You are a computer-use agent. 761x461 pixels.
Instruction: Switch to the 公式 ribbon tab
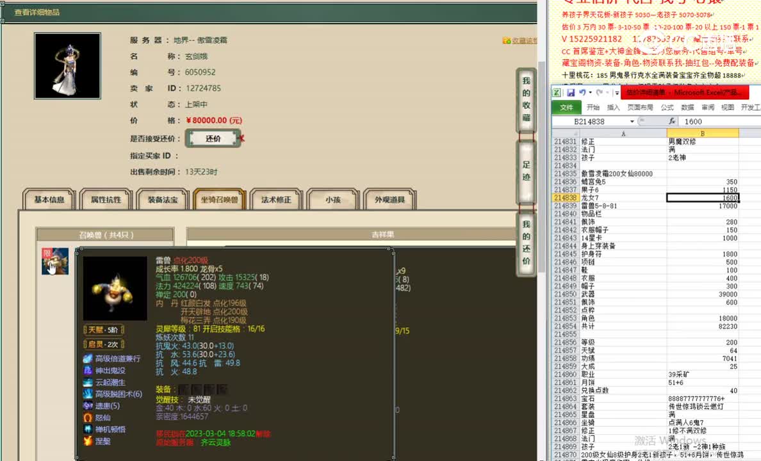coord(667,107)
